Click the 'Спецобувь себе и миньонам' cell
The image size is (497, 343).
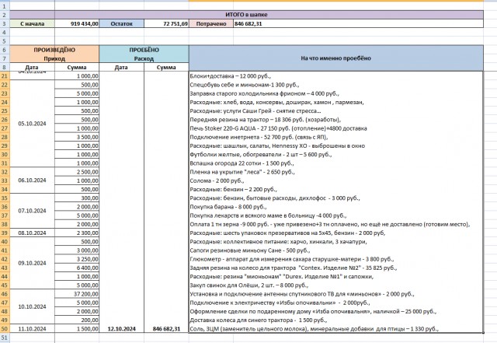336,85
